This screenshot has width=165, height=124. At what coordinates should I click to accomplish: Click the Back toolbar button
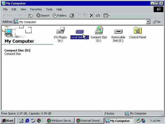pyautogui.click(x=8, y=16)
